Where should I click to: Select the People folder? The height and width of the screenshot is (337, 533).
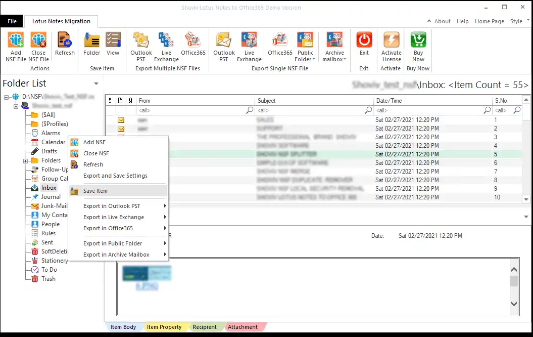(x=51, y=224)
